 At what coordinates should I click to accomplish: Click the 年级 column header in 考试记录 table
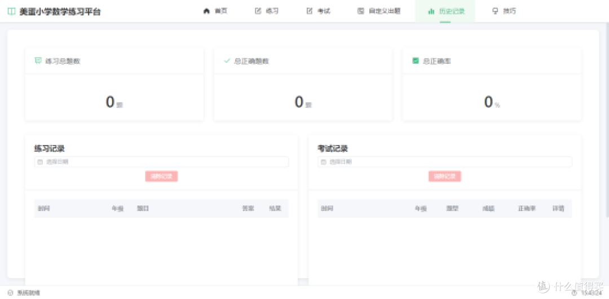[421, 209]
